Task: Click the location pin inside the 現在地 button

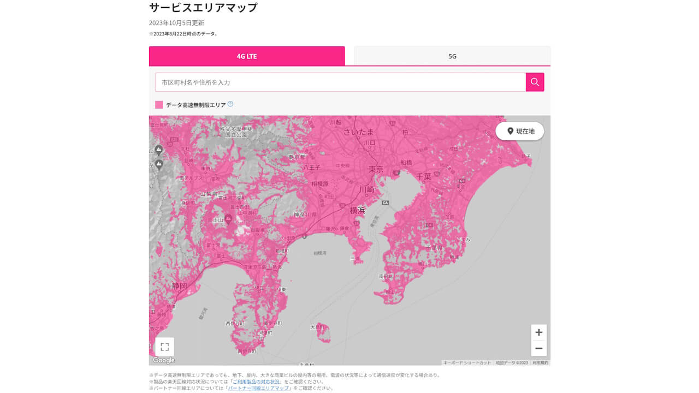Action: [x=510, y=131]
